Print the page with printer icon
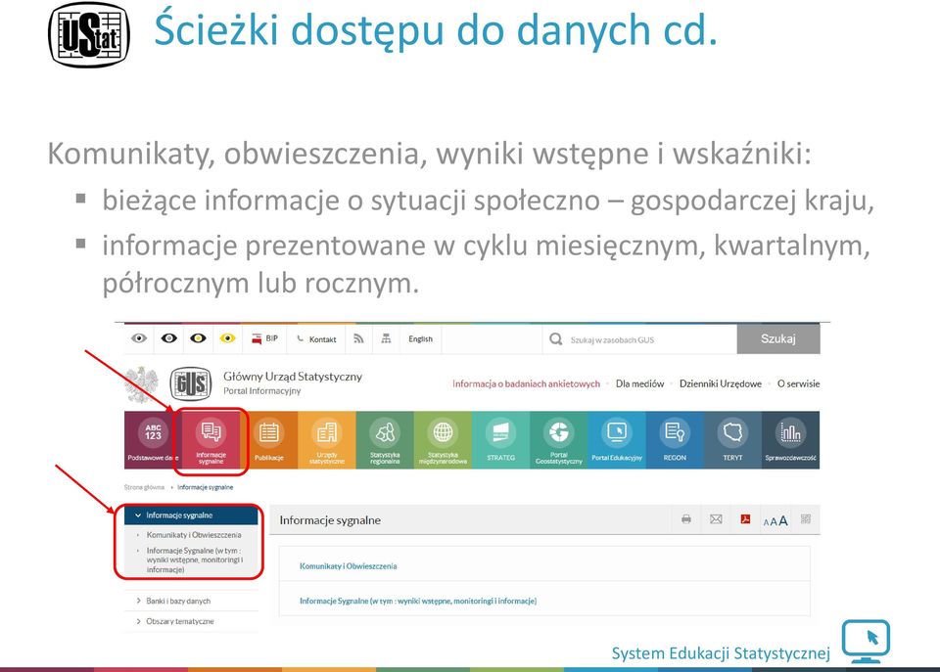 point(686,519)
